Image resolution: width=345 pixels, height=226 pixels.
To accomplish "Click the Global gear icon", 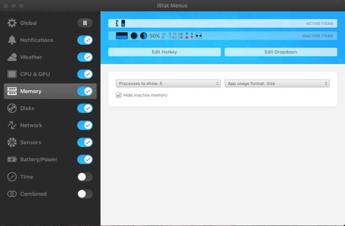I will coord(12,23).
